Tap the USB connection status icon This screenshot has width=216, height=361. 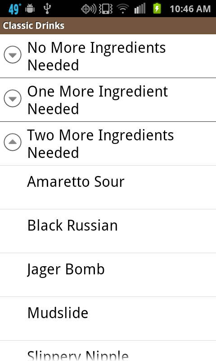pyautogui.click(x=47, y=9)
